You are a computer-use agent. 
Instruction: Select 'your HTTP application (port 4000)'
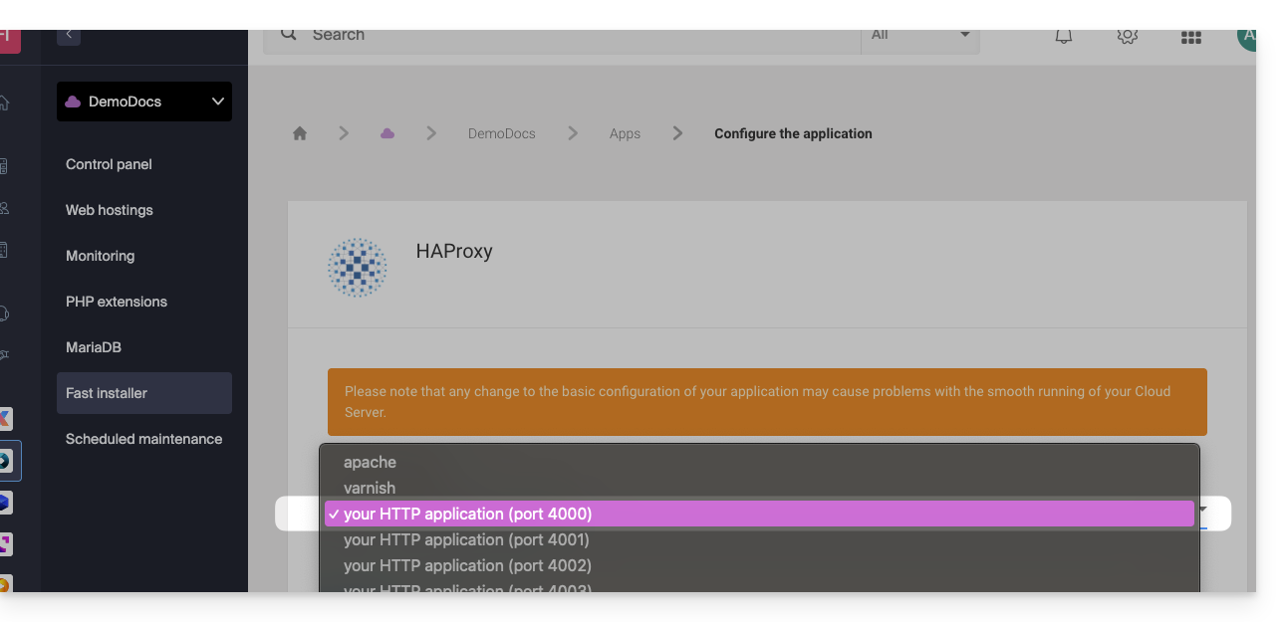tap(468, 514)
